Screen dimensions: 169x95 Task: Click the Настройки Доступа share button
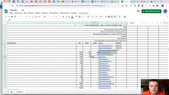click(x=151, y=11)
